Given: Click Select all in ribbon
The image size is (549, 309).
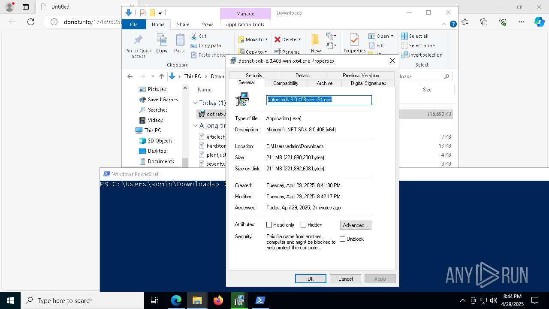Looking at the screenshot, I should click(x=415, y=36).
